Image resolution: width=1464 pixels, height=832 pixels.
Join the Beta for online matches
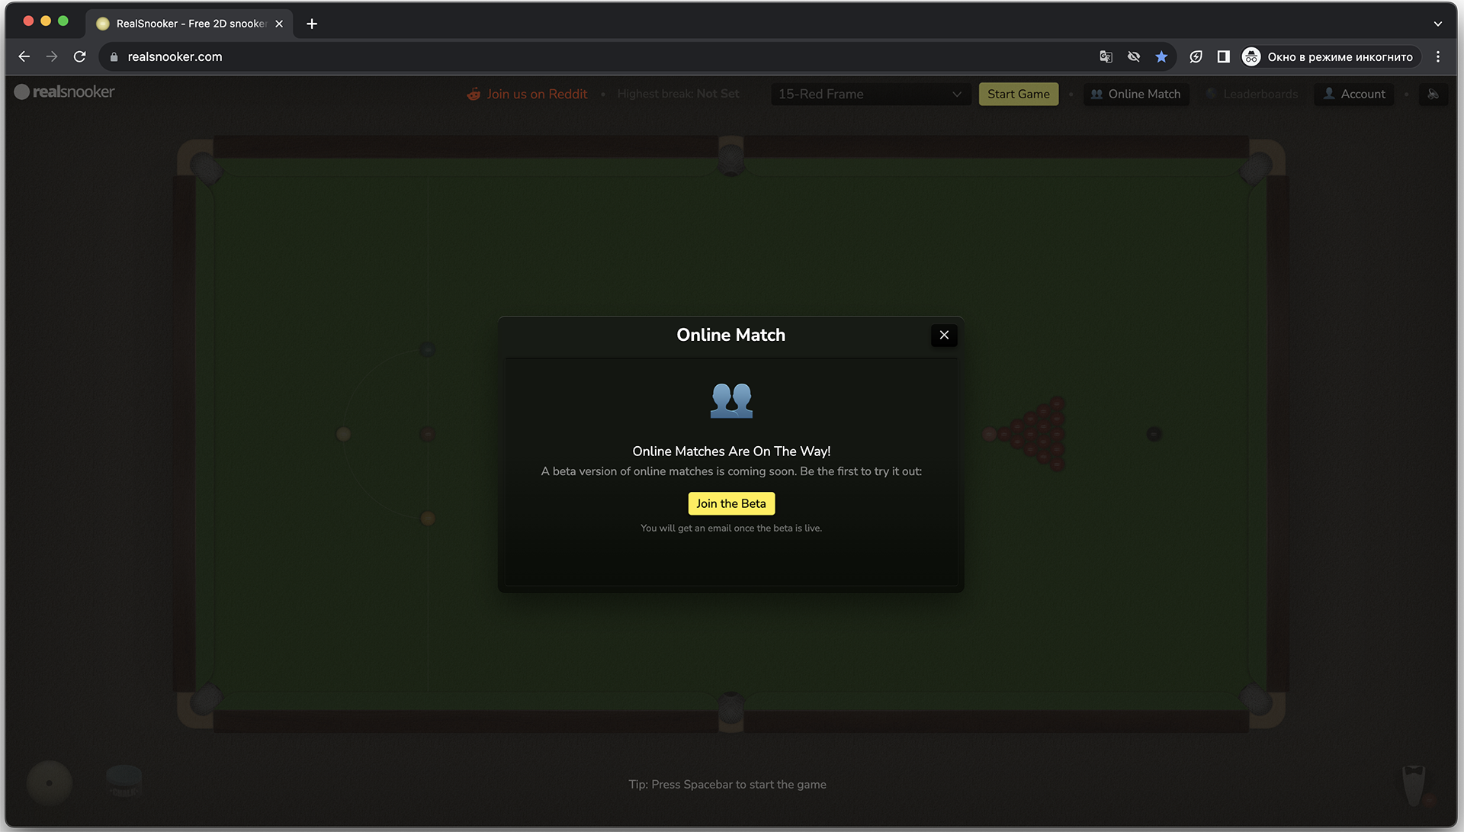point(730,502)
